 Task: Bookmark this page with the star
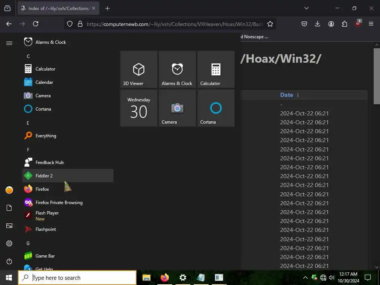[270, 24]
